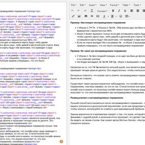Click source line 'в поздней позиции, и он'
Viewport: 145px width, 145px height.
(44, 79)
